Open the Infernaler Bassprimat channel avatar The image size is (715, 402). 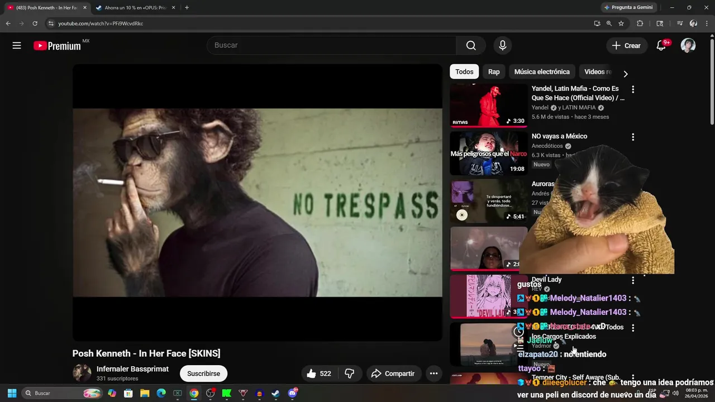tap(82, 374)
